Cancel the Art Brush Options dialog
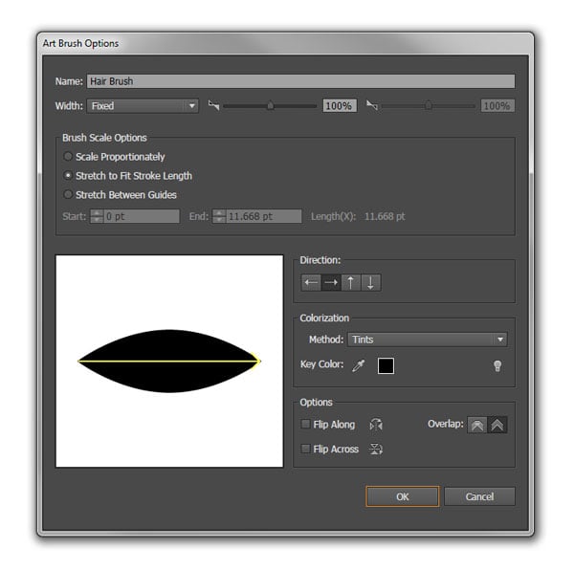The image size is (574, 571). click(x=479, y=496)
